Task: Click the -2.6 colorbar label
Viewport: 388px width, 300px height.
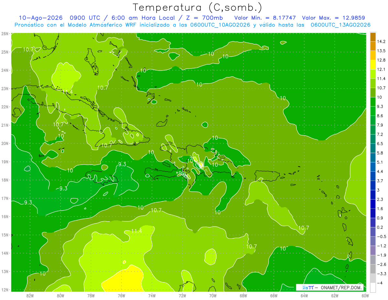Action: pos(381,264)
